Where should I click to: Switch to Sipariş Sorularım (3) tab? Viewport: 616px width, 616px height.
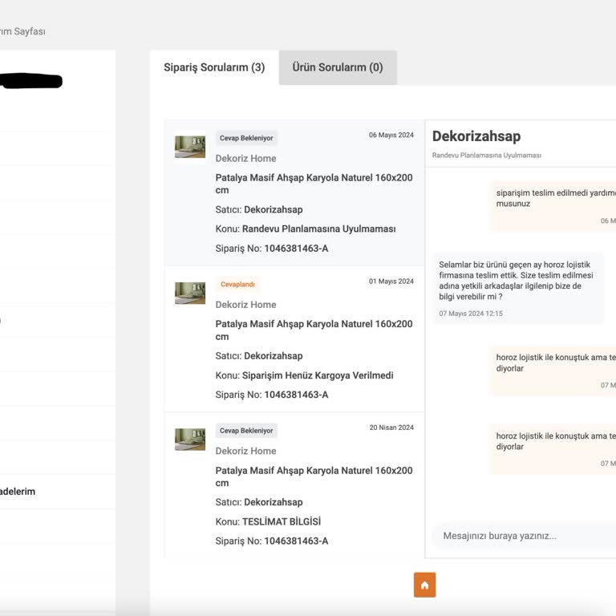214,68
